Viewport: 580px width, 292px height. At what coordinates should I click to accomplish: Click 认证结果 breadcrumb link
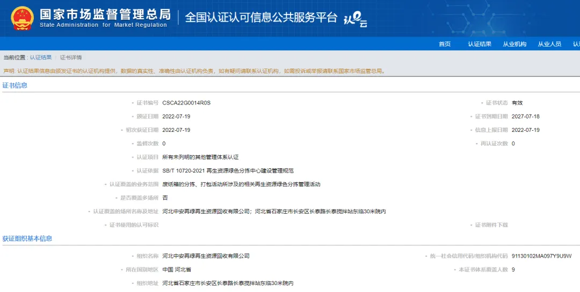click(x=41, y=57)
